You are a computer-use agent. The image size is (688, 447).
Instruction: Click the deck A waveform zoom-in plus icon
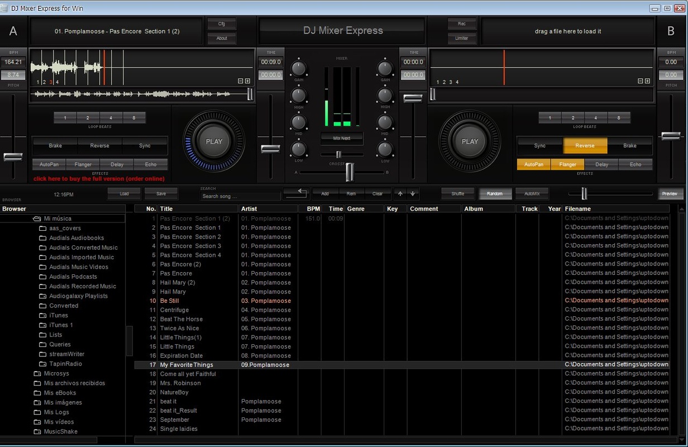click(x=247, y=81)
